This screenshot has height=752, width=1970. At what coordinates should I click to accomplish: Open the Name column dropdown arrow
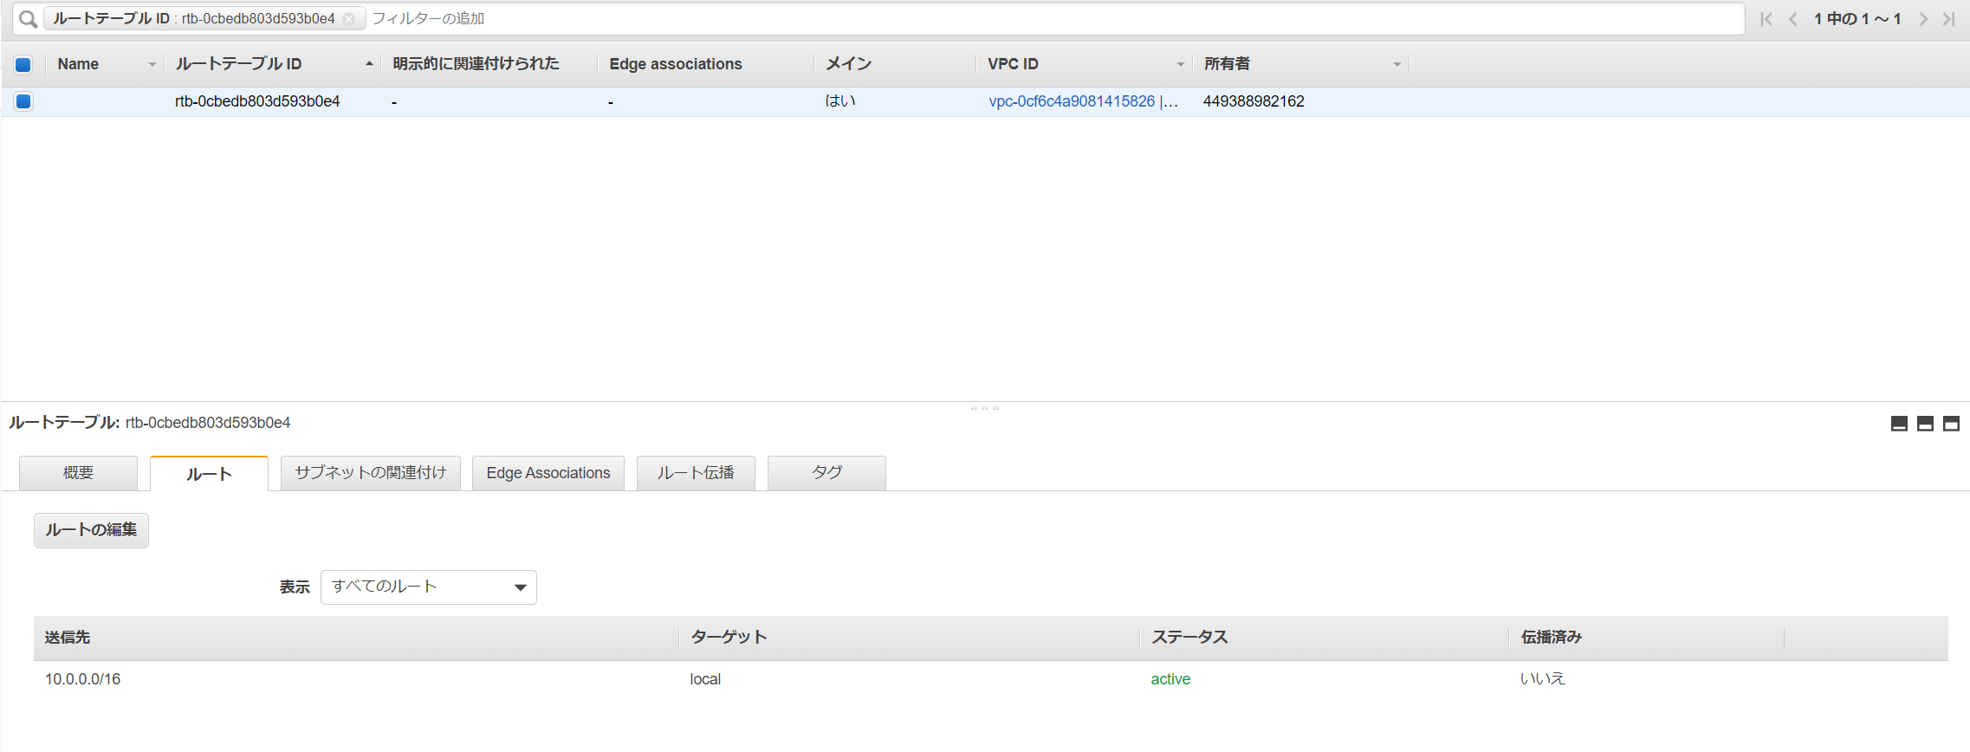click(152, 65)
